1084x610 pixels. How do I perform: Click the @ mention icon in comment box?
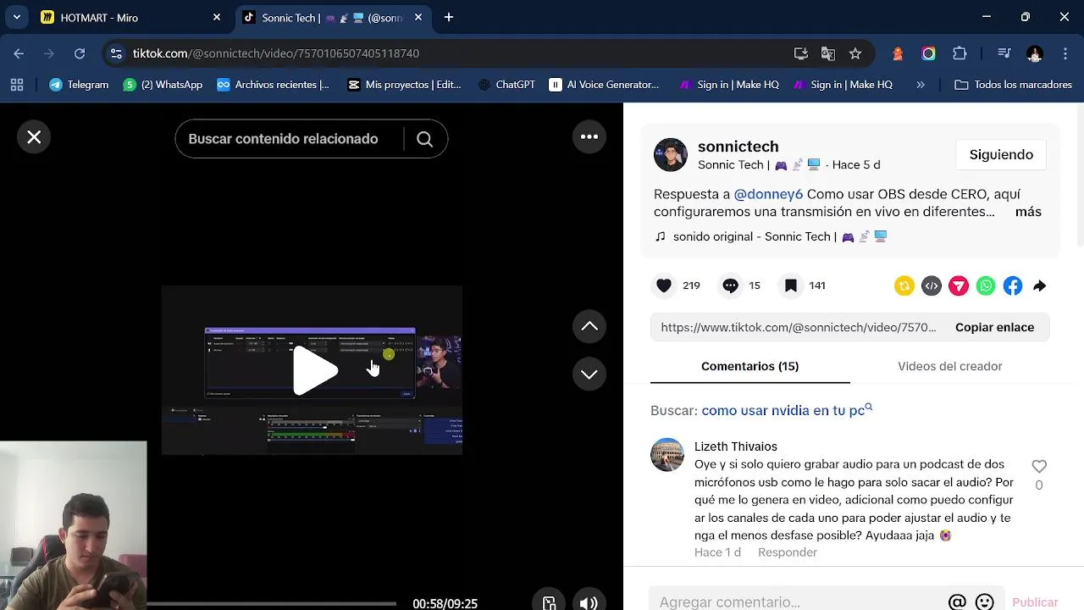(x=957, y=602)
